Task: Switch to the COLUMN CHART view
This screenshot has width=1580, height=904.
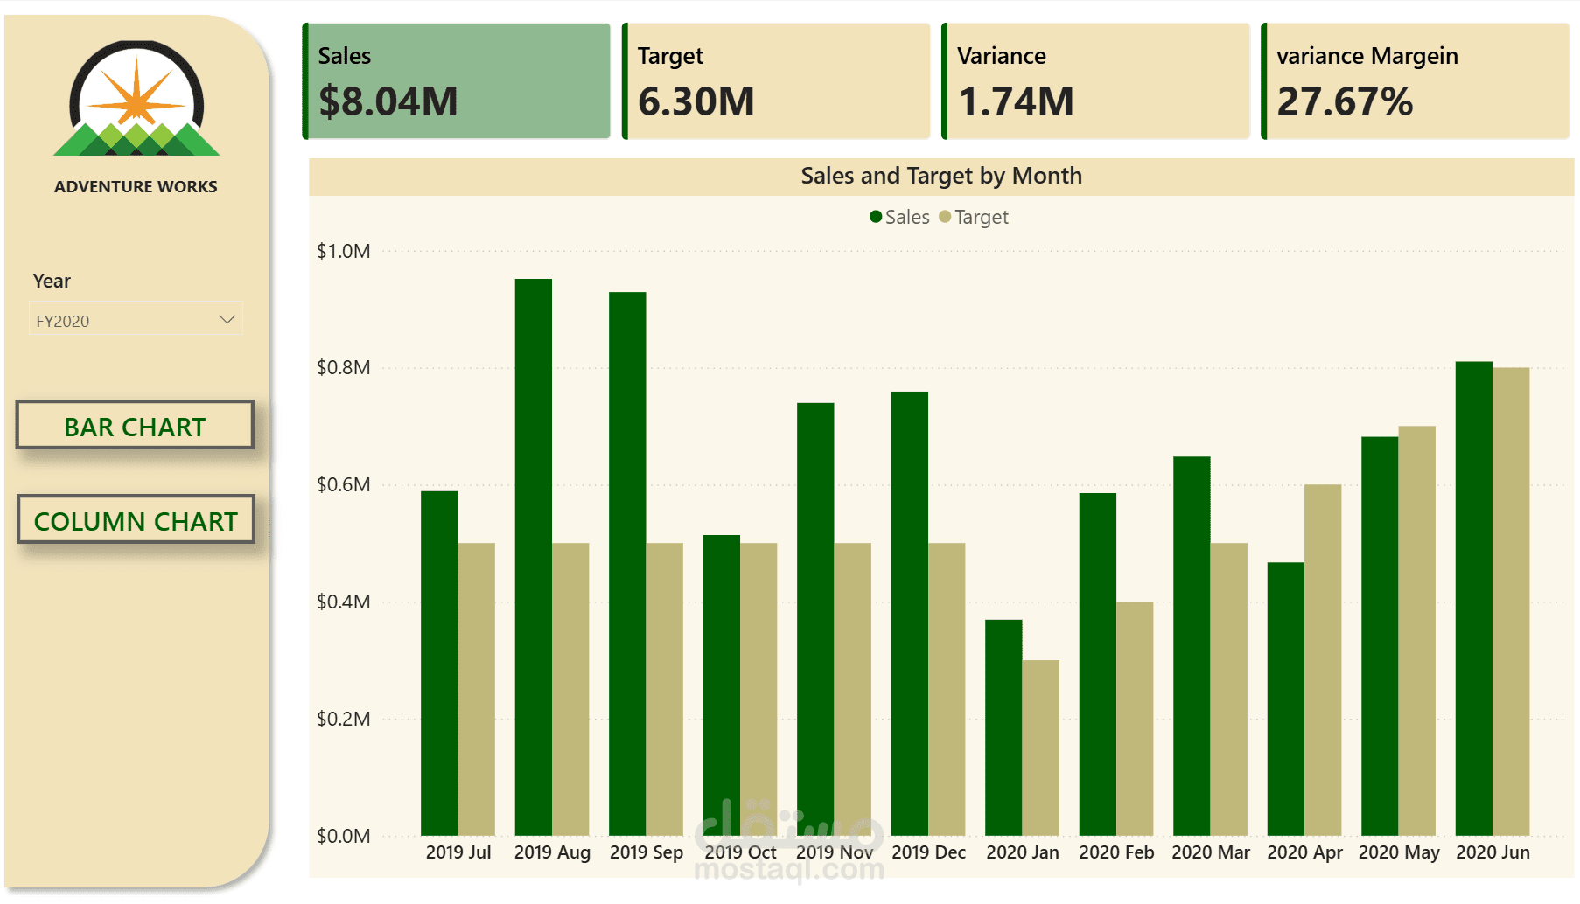Action: click(136, 520)
